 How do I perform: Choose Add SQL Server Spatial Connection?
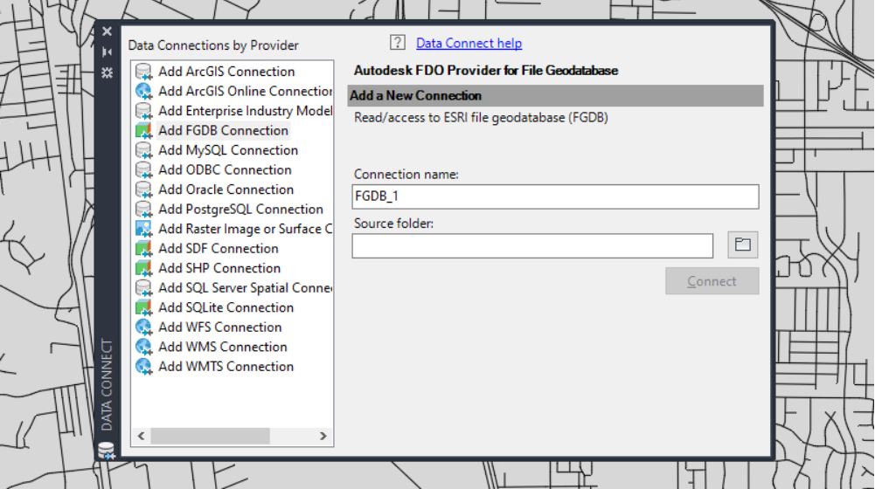point(245,287)
